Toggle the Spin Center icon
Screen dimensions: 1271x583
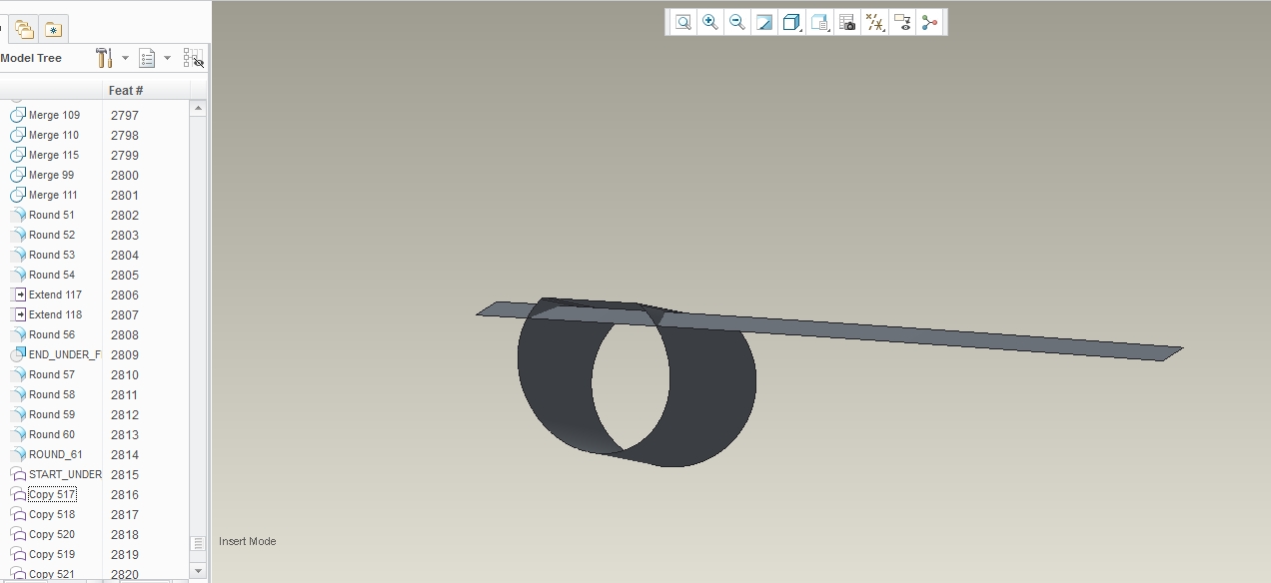click(x=930, y=22)
